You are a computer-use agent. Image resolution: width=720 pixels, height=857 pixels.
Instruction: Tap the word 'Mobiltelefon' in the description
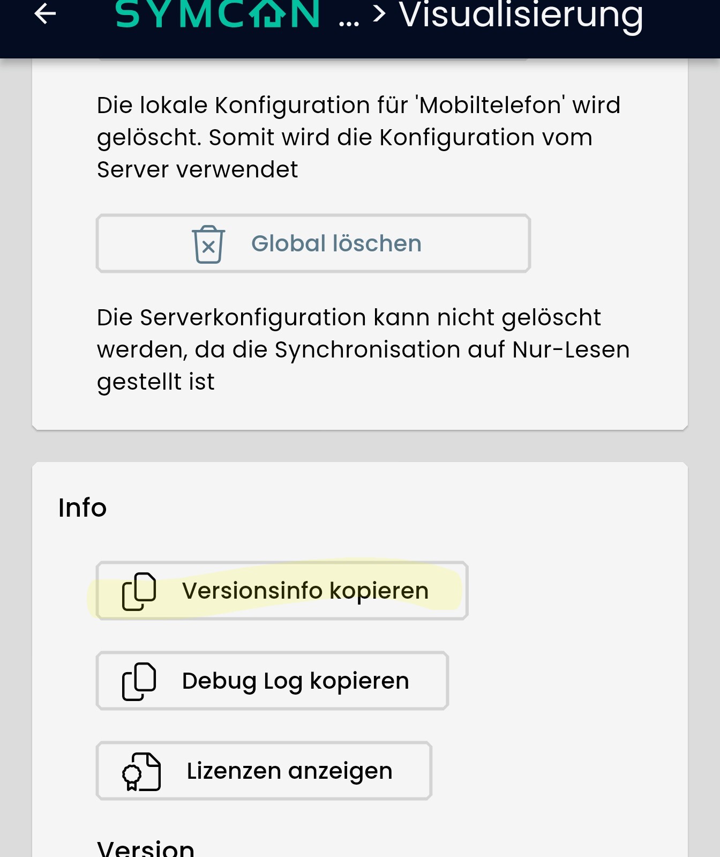pyautogui.click(x=490, y=105)
